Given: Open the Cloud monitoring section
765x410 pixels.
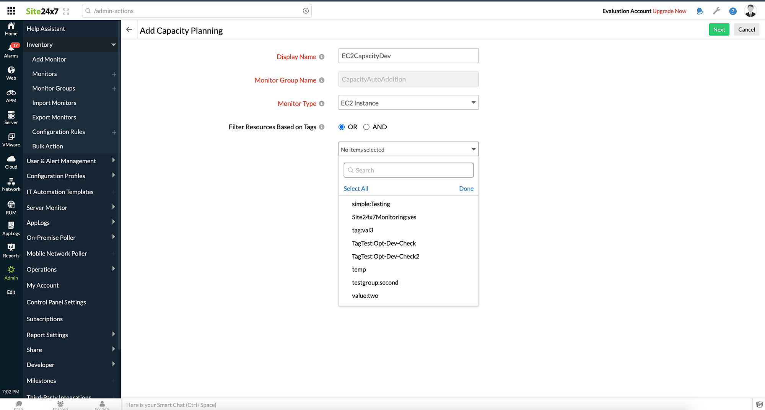Looking at the screenshot, I should coord(11,161).
